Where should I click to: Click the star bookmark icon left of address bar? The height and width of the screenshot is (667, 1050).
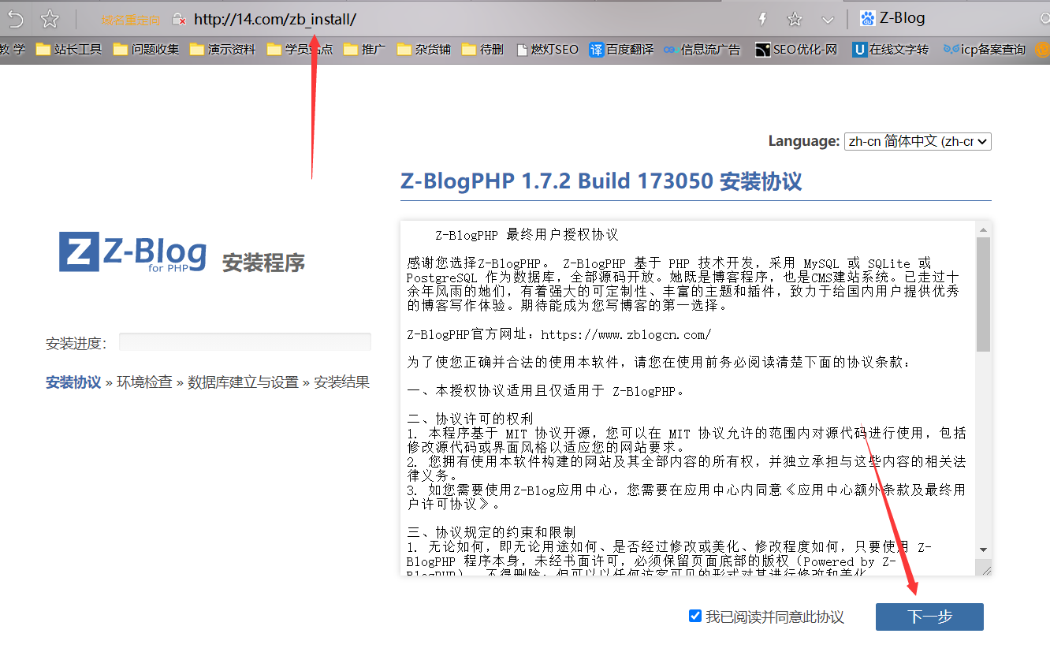pos(50,19)
